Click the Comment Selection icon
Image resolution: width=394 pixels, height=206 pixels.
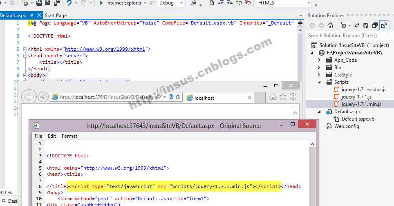click(239, 3)
